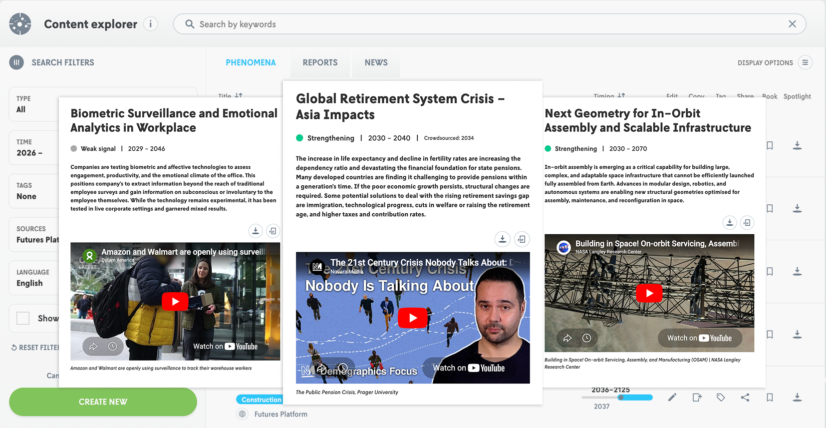Bookmark the first list row
The image size is (826, 428).
click(770, 145)
